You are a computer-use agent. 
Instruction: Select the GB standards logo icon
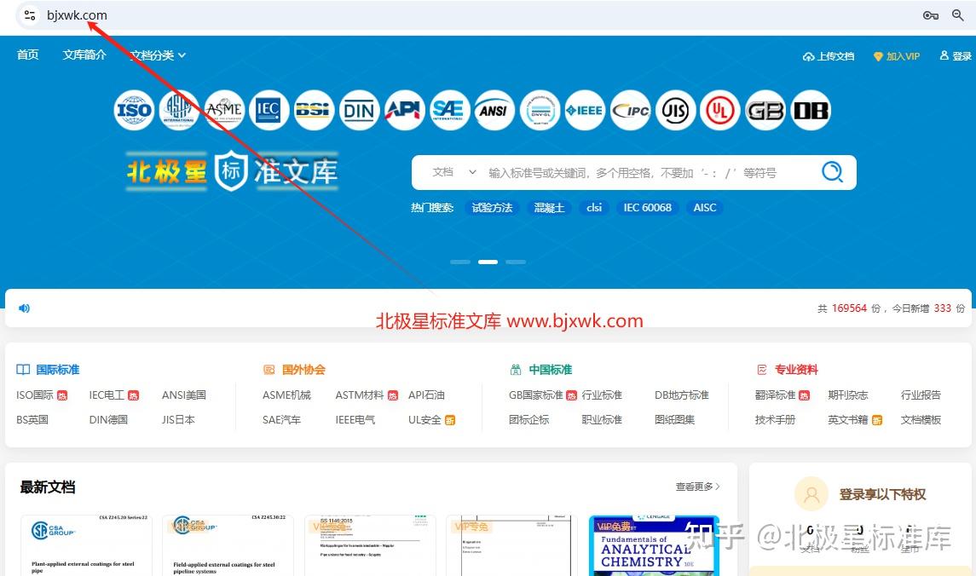click(765, 110)
